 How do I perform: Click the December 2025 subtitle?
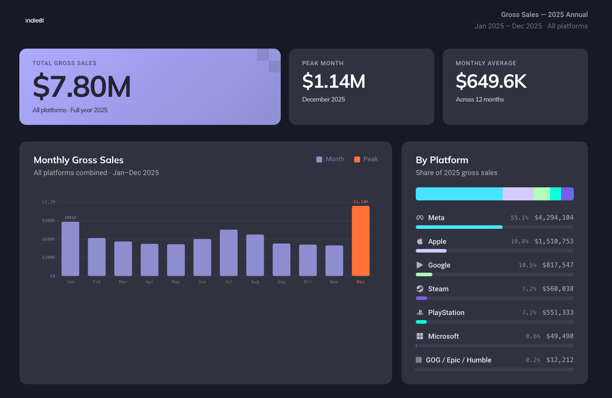point(323,100)
